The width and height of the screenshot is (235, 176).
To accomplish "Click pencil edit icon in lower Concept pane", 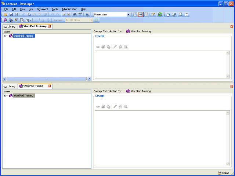I will (115, 107).
